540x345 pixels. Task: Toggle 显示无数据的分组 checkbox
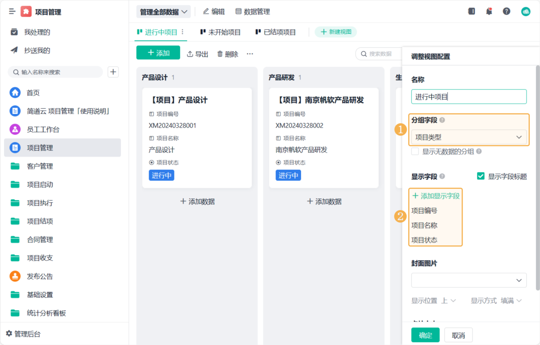[x=415, y=152]
